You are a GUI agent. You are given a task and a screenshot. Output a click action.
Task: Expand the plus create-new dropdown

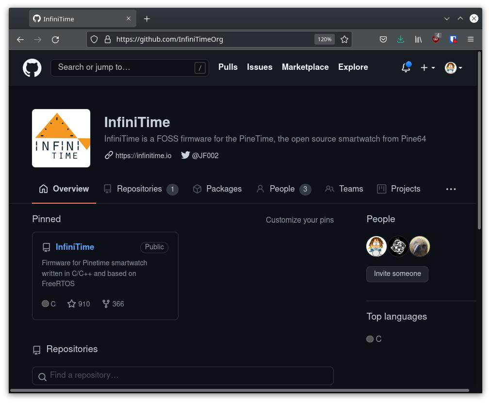click(x=427, y=68)
